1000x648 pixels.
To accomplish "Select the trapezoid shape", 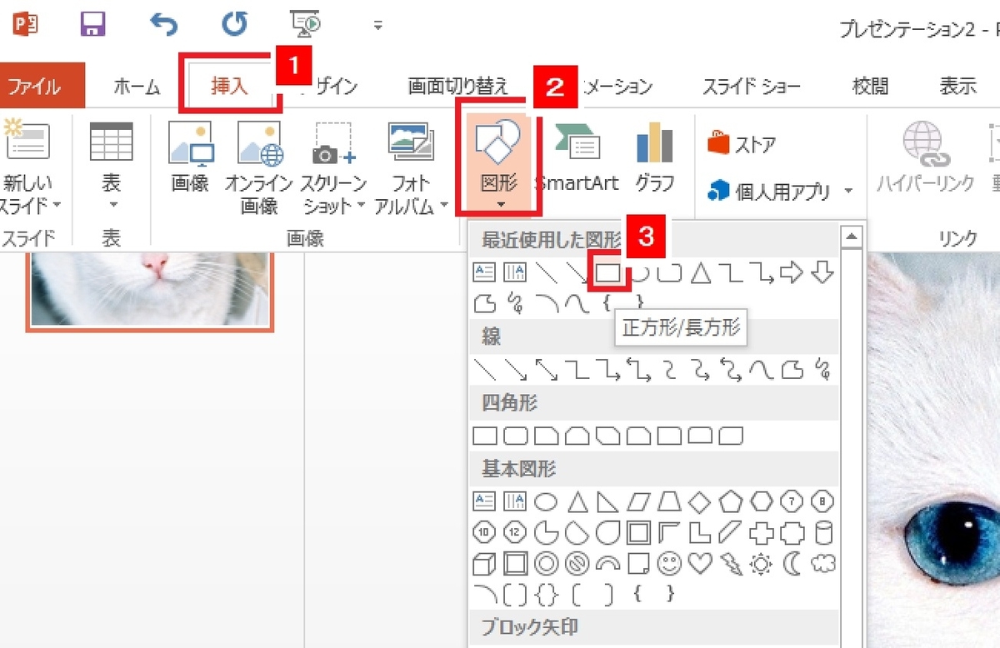I will (669, 502).
